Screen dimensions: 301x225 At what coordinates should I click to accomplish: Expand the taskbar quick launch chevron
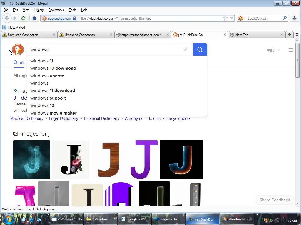point(46,216)
